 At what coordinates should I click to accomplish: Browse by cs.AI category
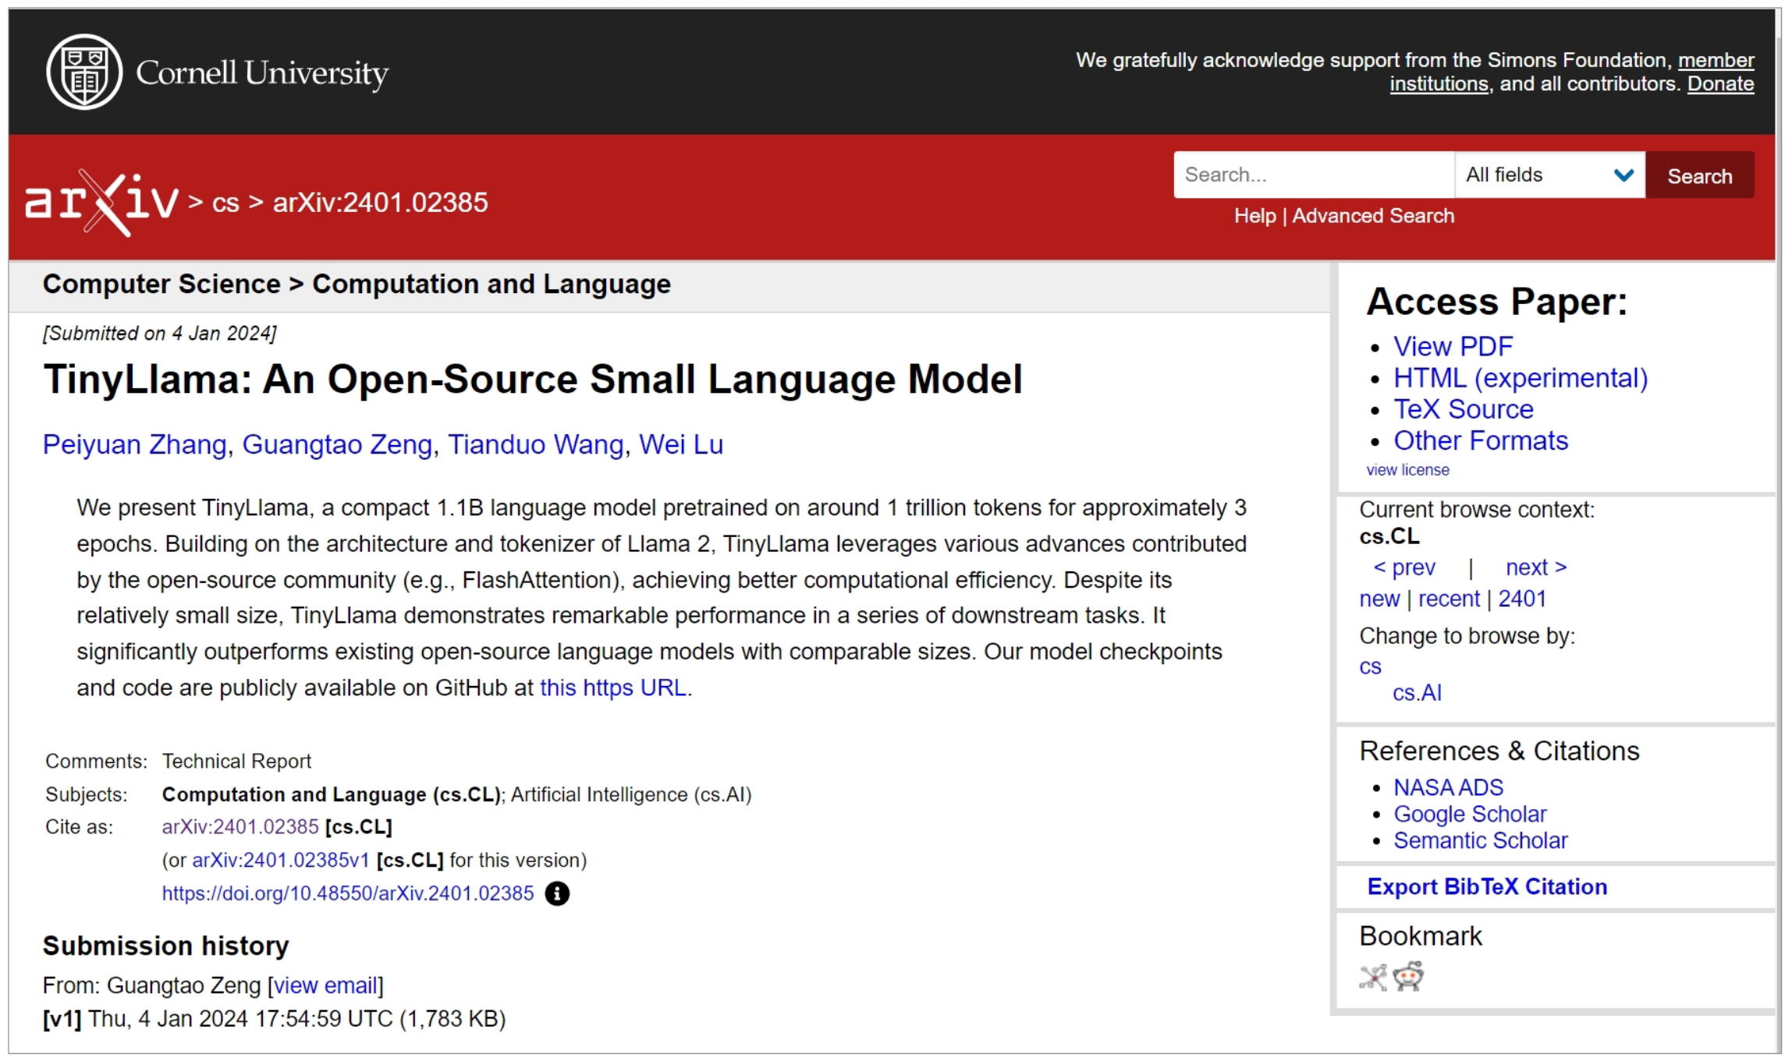click(1417, 693)
